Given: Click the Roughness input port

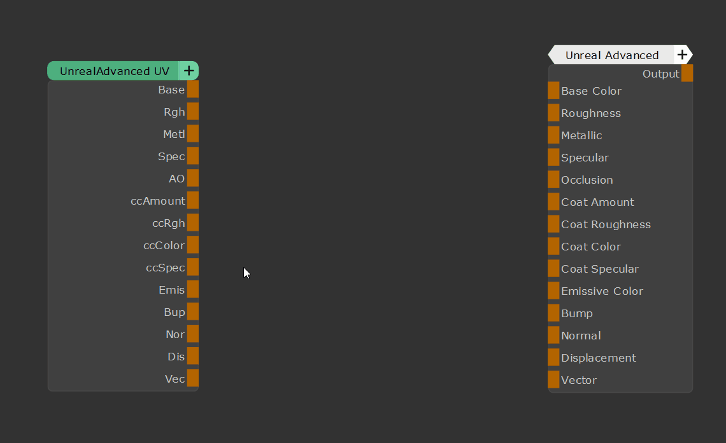Looking at the screenshot, I should coord(553,112).
